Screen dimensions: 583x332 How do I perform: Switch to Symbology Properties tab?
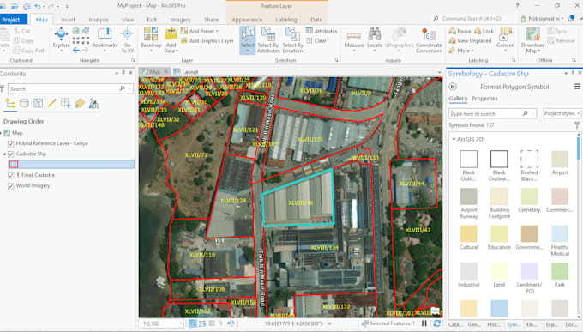(484, 99)
